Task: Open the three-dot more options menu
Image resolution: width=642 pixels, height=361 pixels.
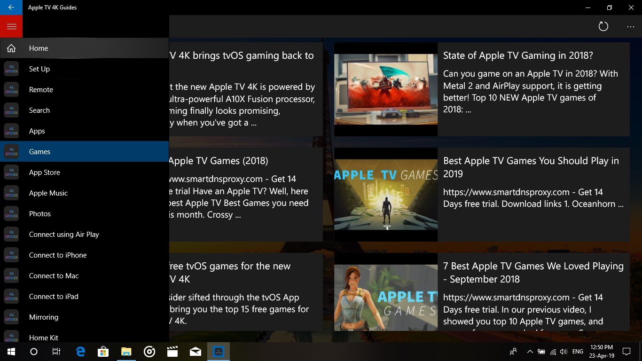Action: coord(631,26)
